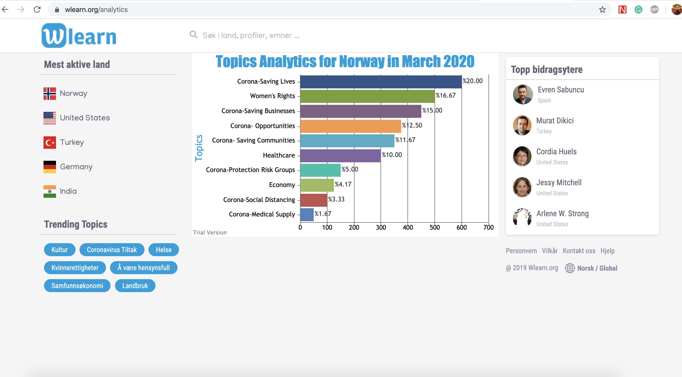Select the Kvinnerettigheter trending tag

[x=75, y=268]
